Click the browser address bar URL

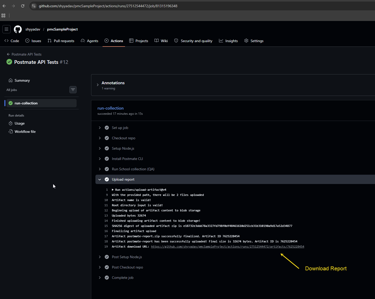pos(108,6)
